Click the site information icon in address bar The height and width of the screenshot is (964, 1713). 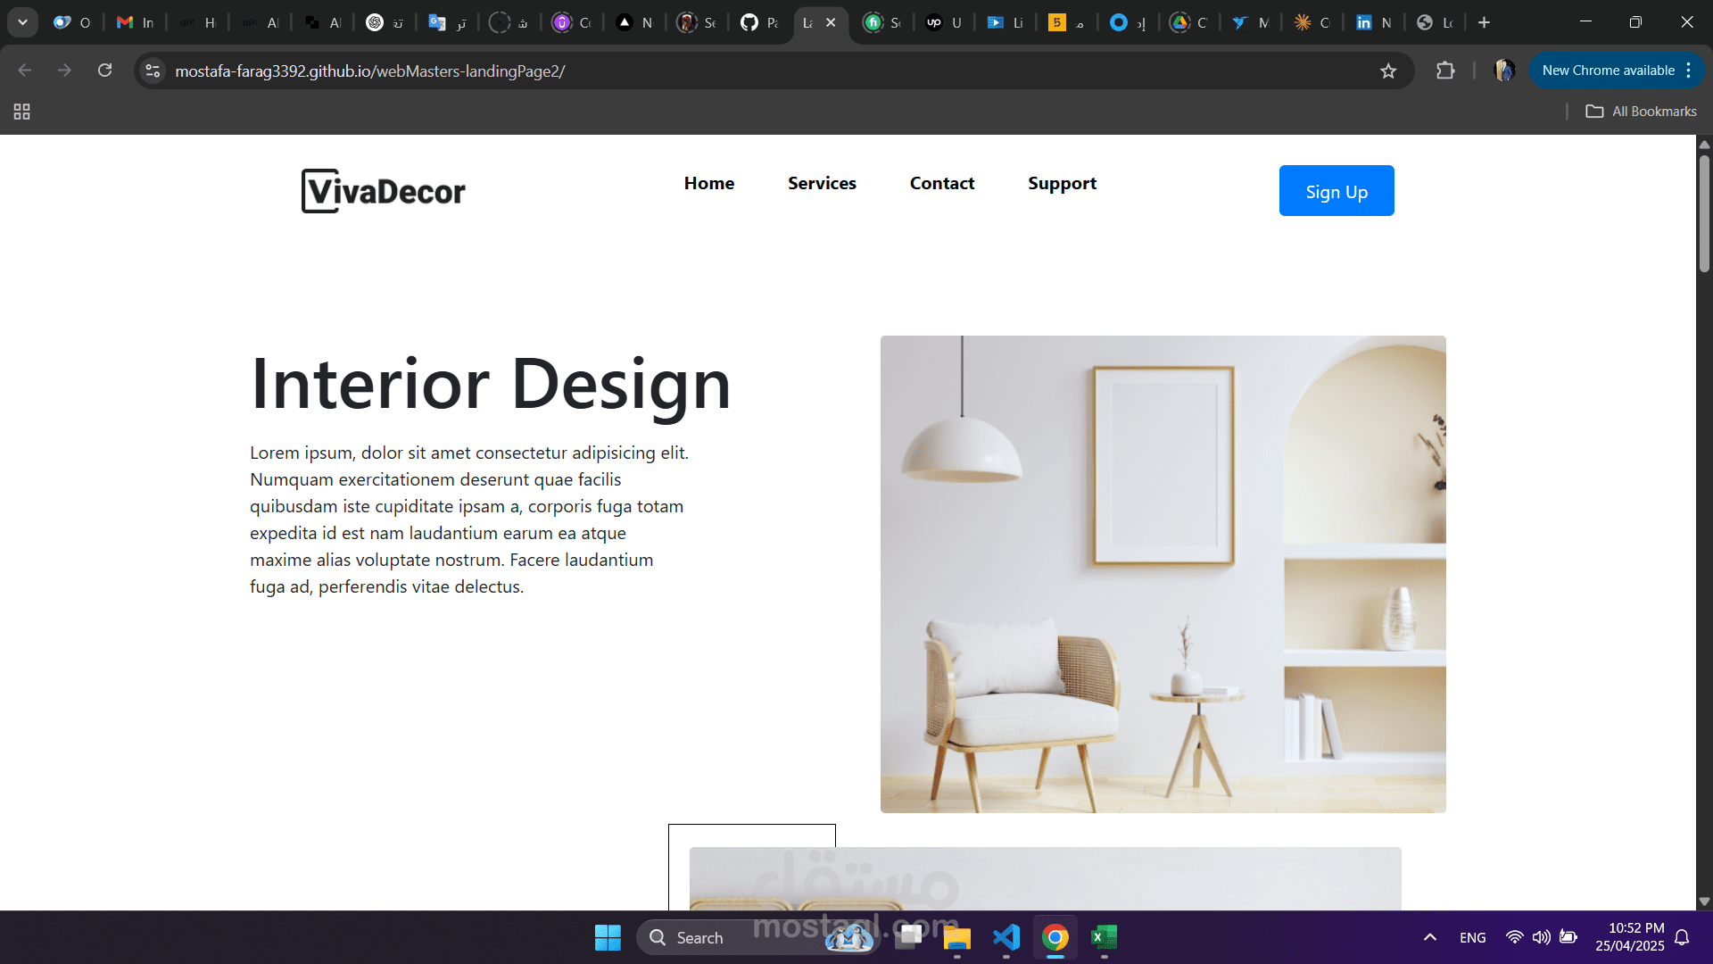click(152, 71)
